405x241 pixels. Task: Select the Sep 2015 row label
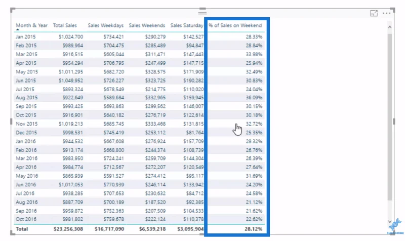pos(26,106)
